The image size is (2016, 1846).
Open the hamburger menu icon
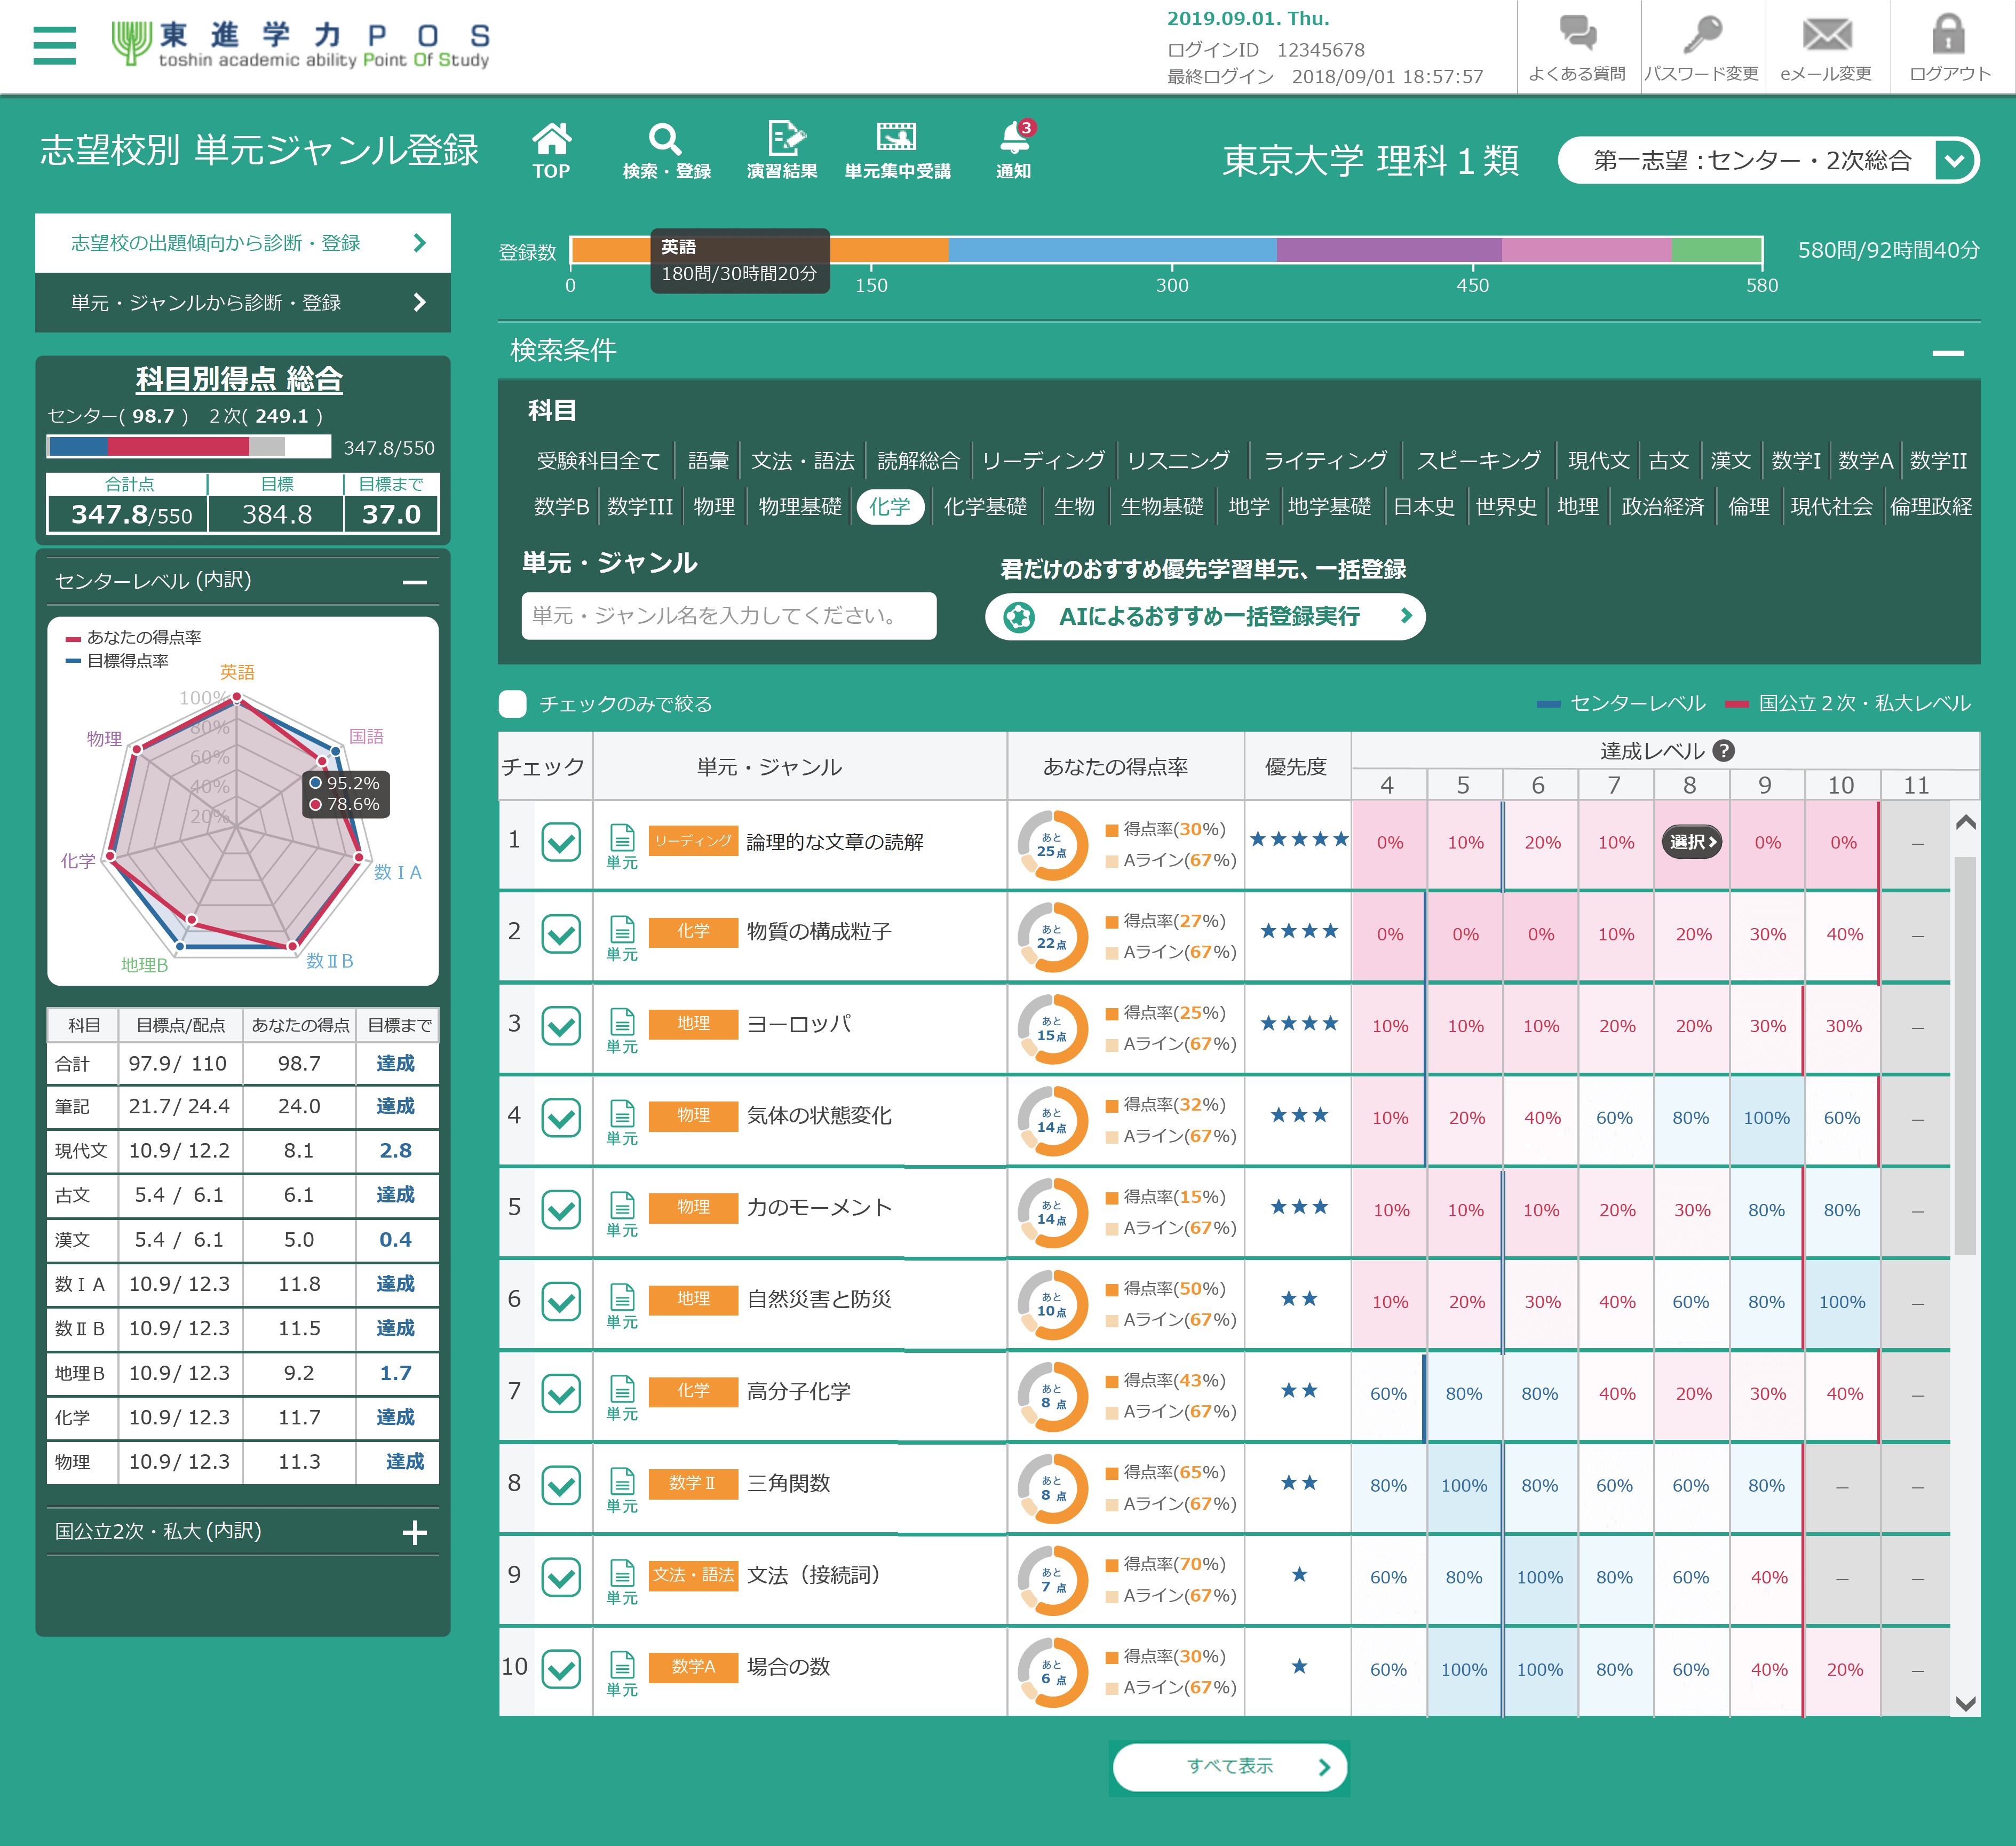click(x=54, y=44)
